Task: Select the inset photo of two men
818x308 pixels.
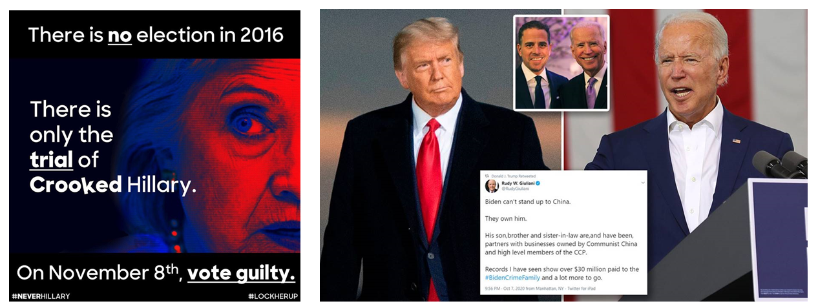Action: pos(561,63)
